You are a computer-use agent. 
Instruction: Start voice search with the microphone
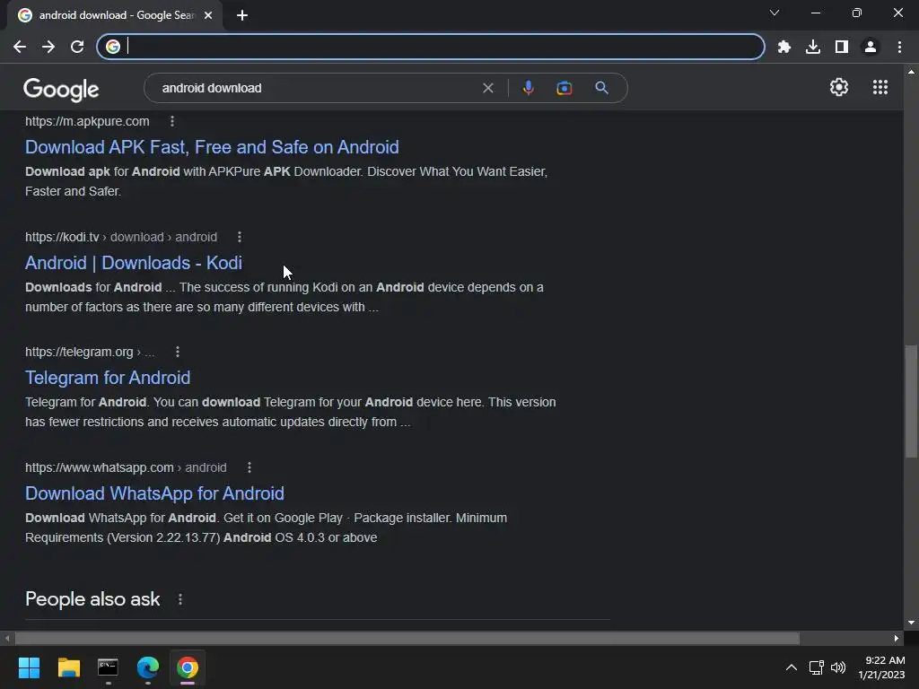528,88
